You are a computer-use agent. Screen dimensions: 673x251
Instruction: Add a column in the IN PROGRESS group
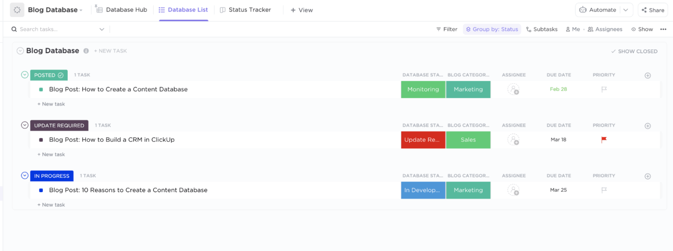coord(648,176)
